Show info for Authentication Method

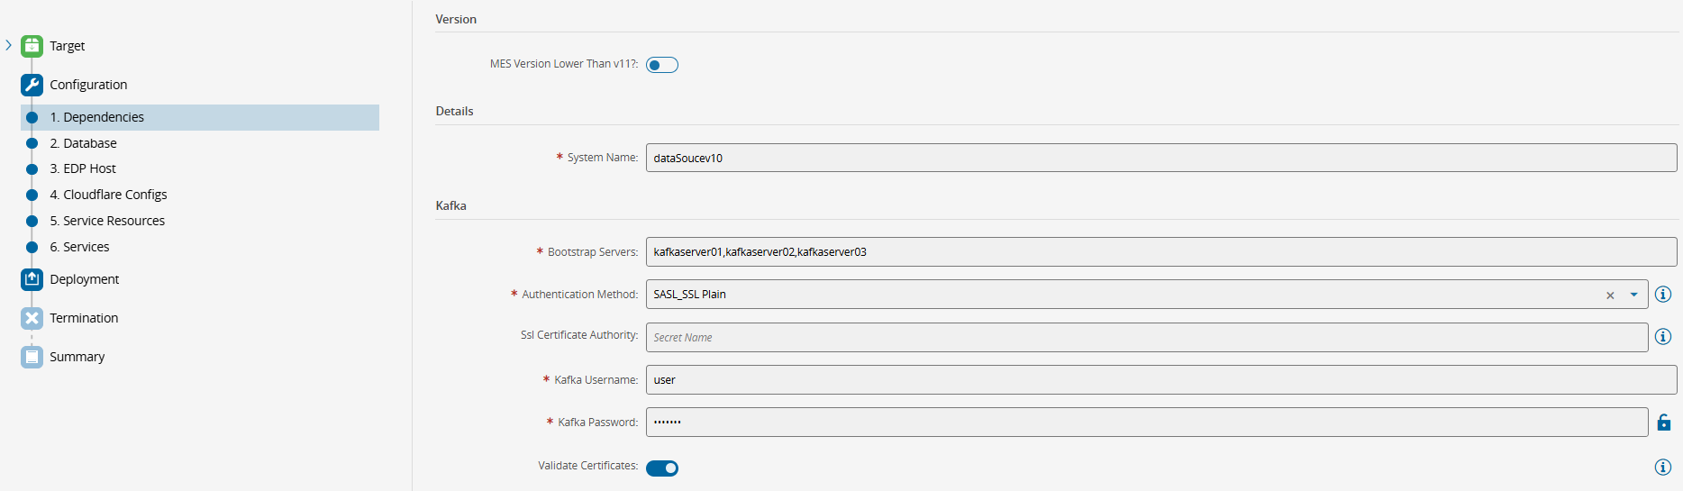click(1663, 295)
